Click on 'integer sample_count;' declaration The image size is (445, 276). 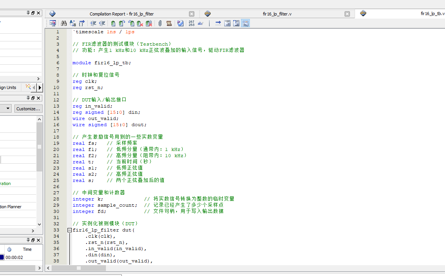105,205
